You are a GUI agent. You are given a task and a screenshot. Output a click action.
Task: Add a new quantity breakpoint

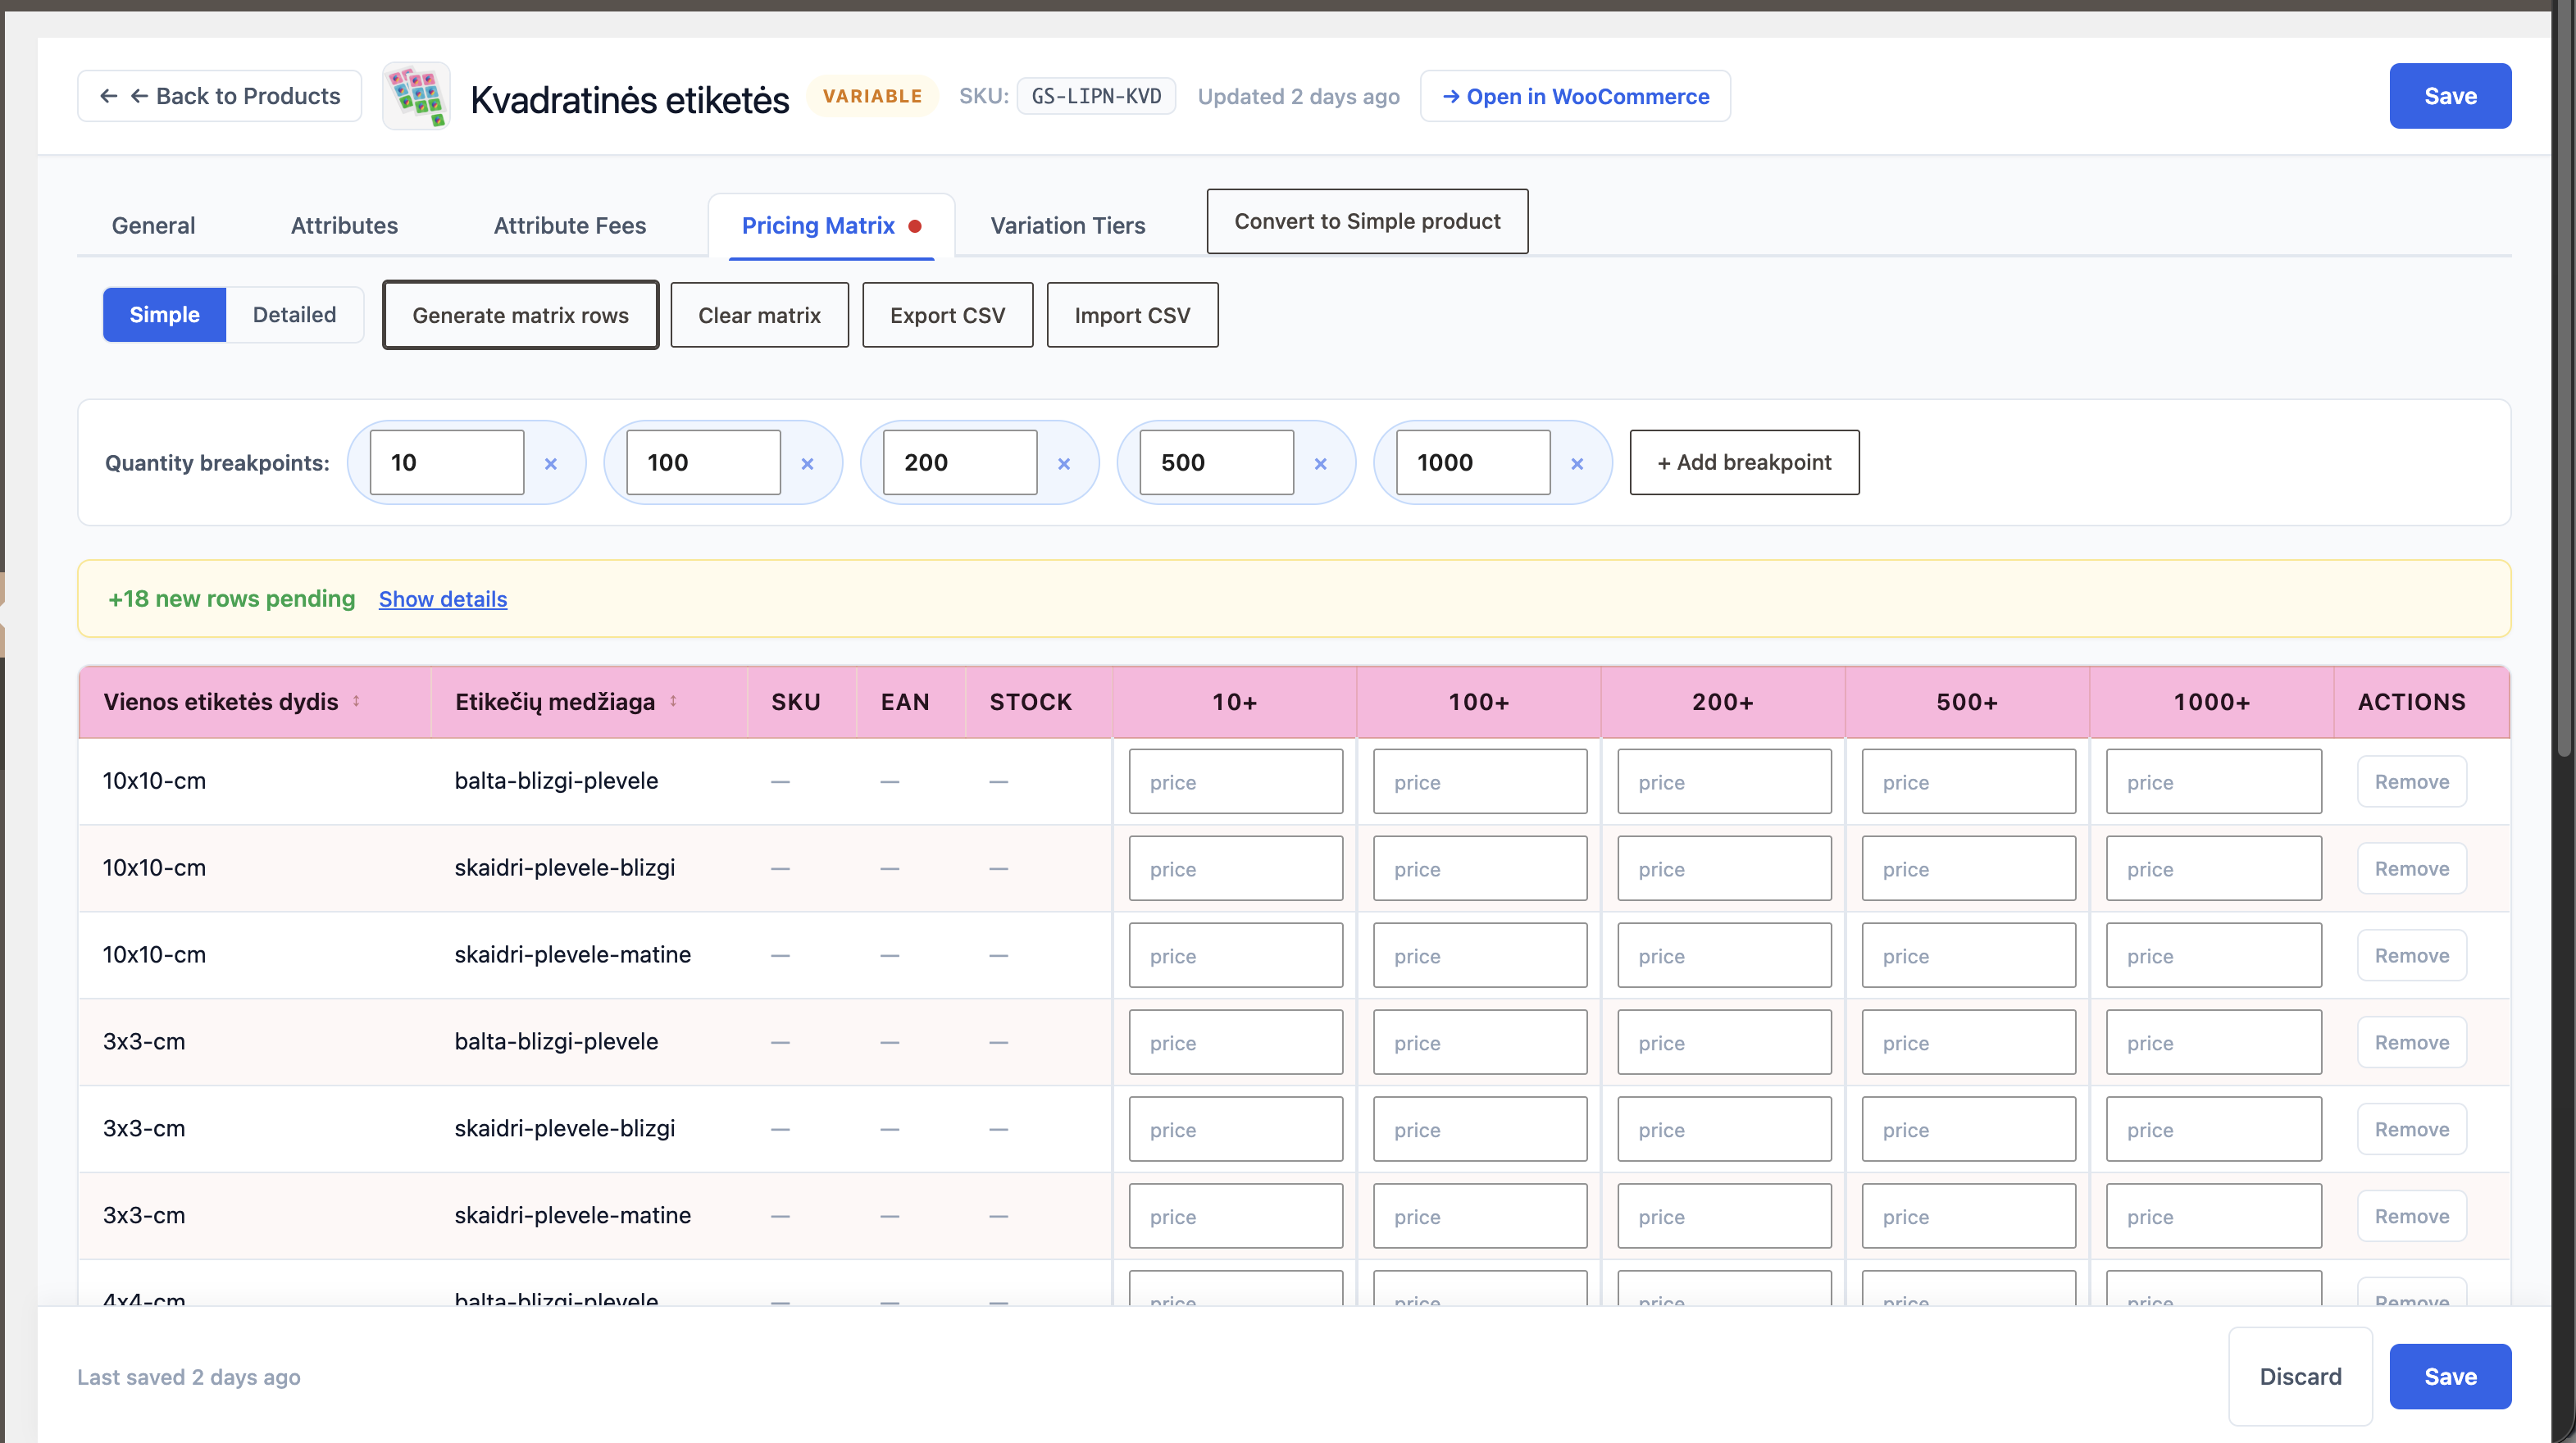pyautogui.click(x=1744, y=462)
